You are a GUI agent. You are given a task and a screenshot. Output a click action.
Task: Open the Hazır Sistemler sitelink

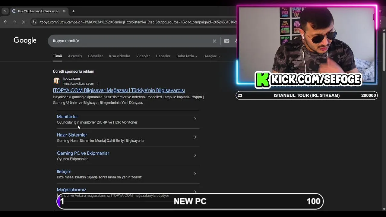point(72,135)
